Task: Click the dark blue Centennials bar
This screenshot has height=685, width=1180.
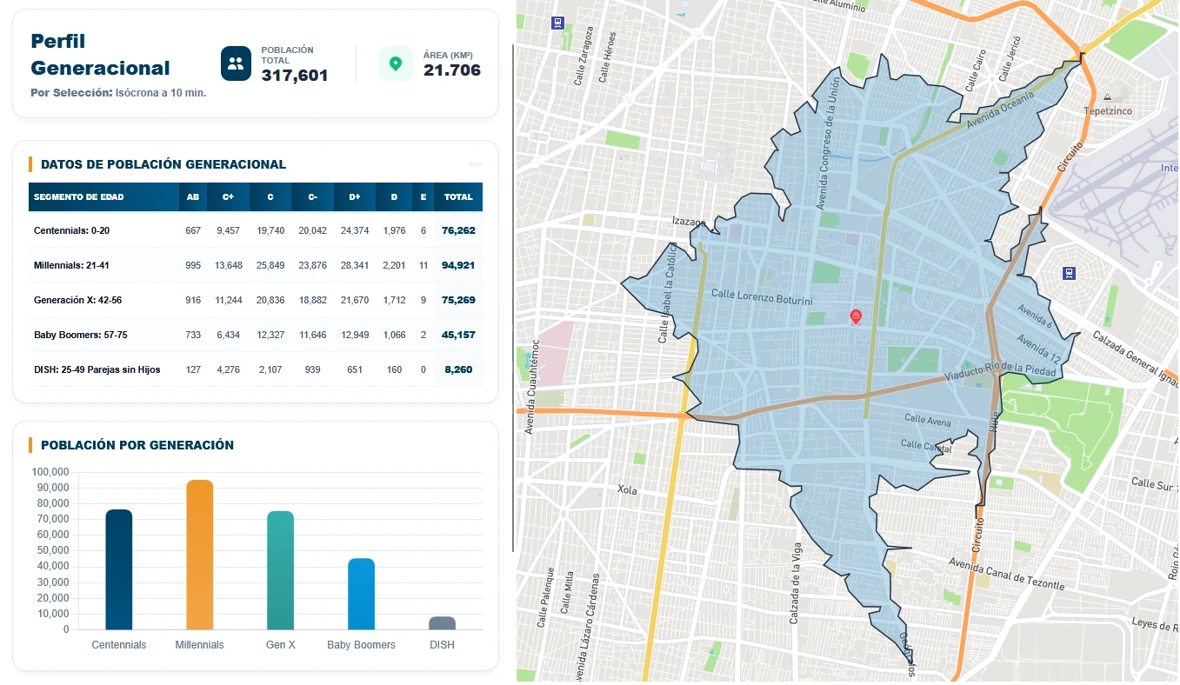Action: click(119, 569)
